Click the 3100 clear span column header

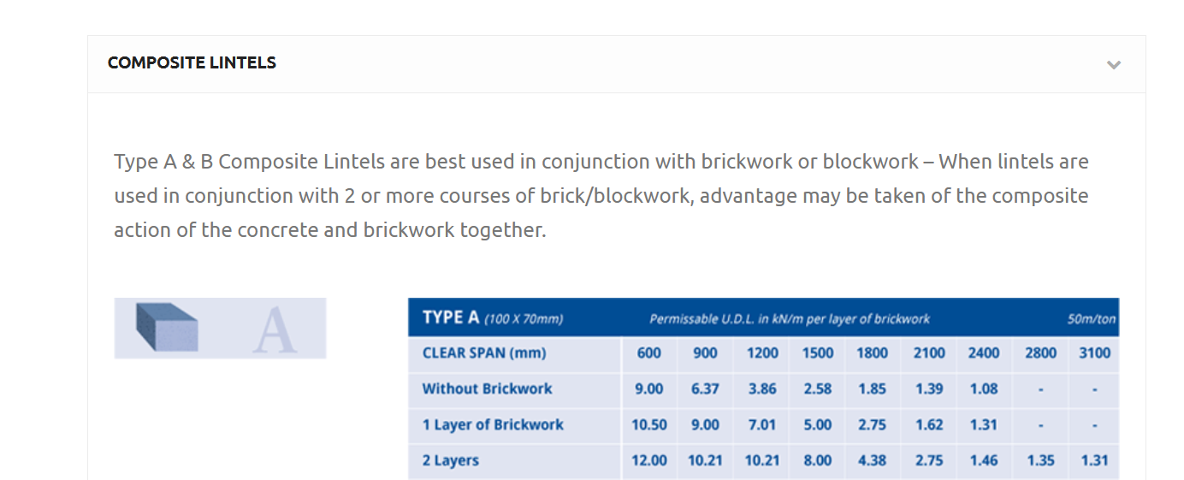(x=1094, y=353)
